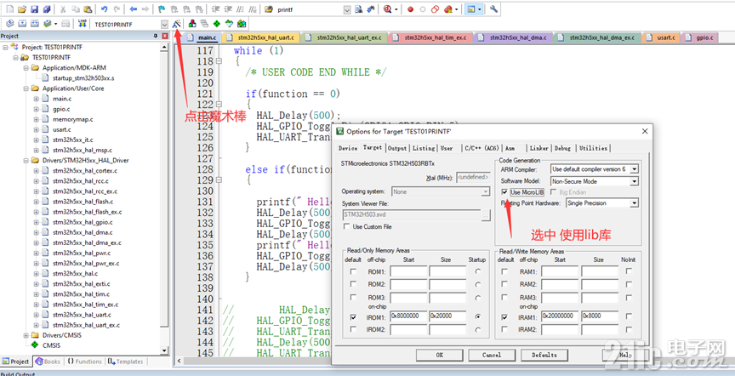Open the C/C++ (AC6) tab
Viewport: 735px width, 376px height.
[481, 148]
